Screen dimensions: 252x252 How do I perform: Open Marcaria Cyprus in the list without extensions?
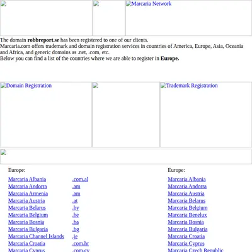[186, 244]
